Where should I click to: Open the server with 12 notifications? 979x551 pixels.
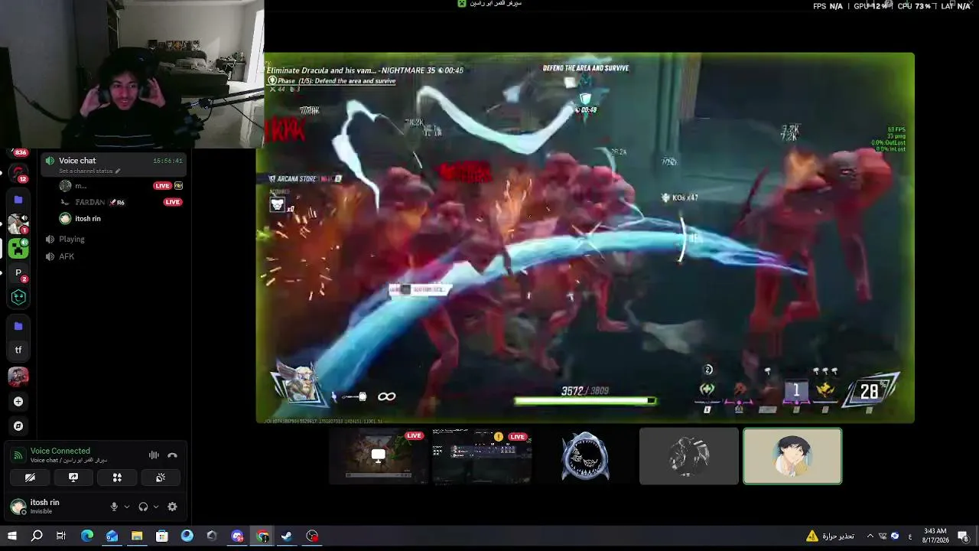point(18,174)
